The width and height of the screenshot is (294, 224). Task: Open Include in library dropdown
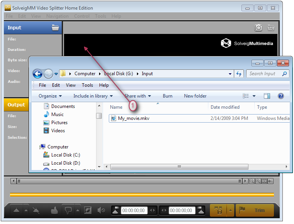coord(93,96)
